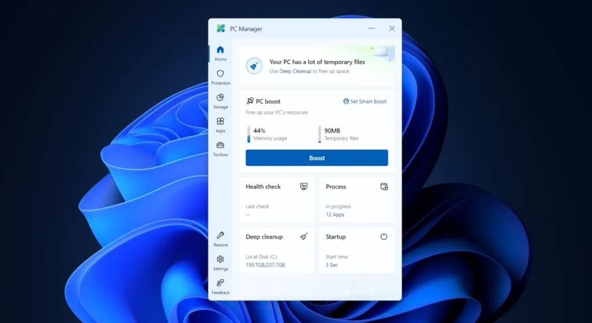Minimize the PC Manager window
Viewport: 592px width, 323px height.
[x=371, y=28]
